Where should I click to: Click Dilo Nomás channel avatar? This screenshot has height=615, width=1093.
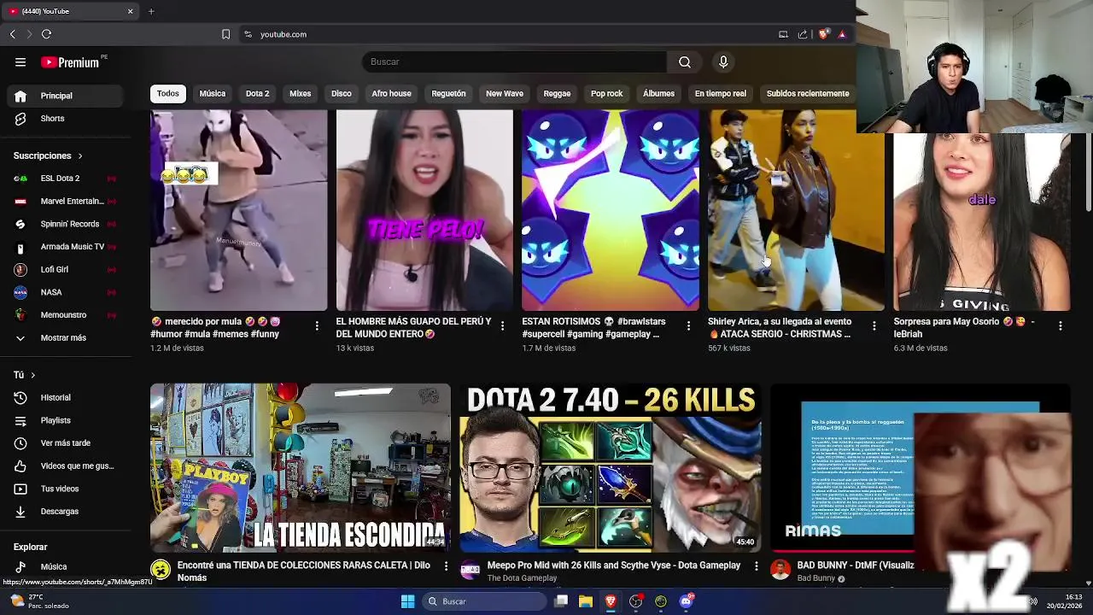click(161, 570)
